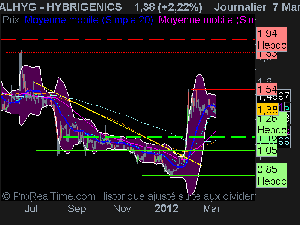300x225 pixels.
Task: Click the green 0,85 Hebdo support label
Action: (272, 175)
